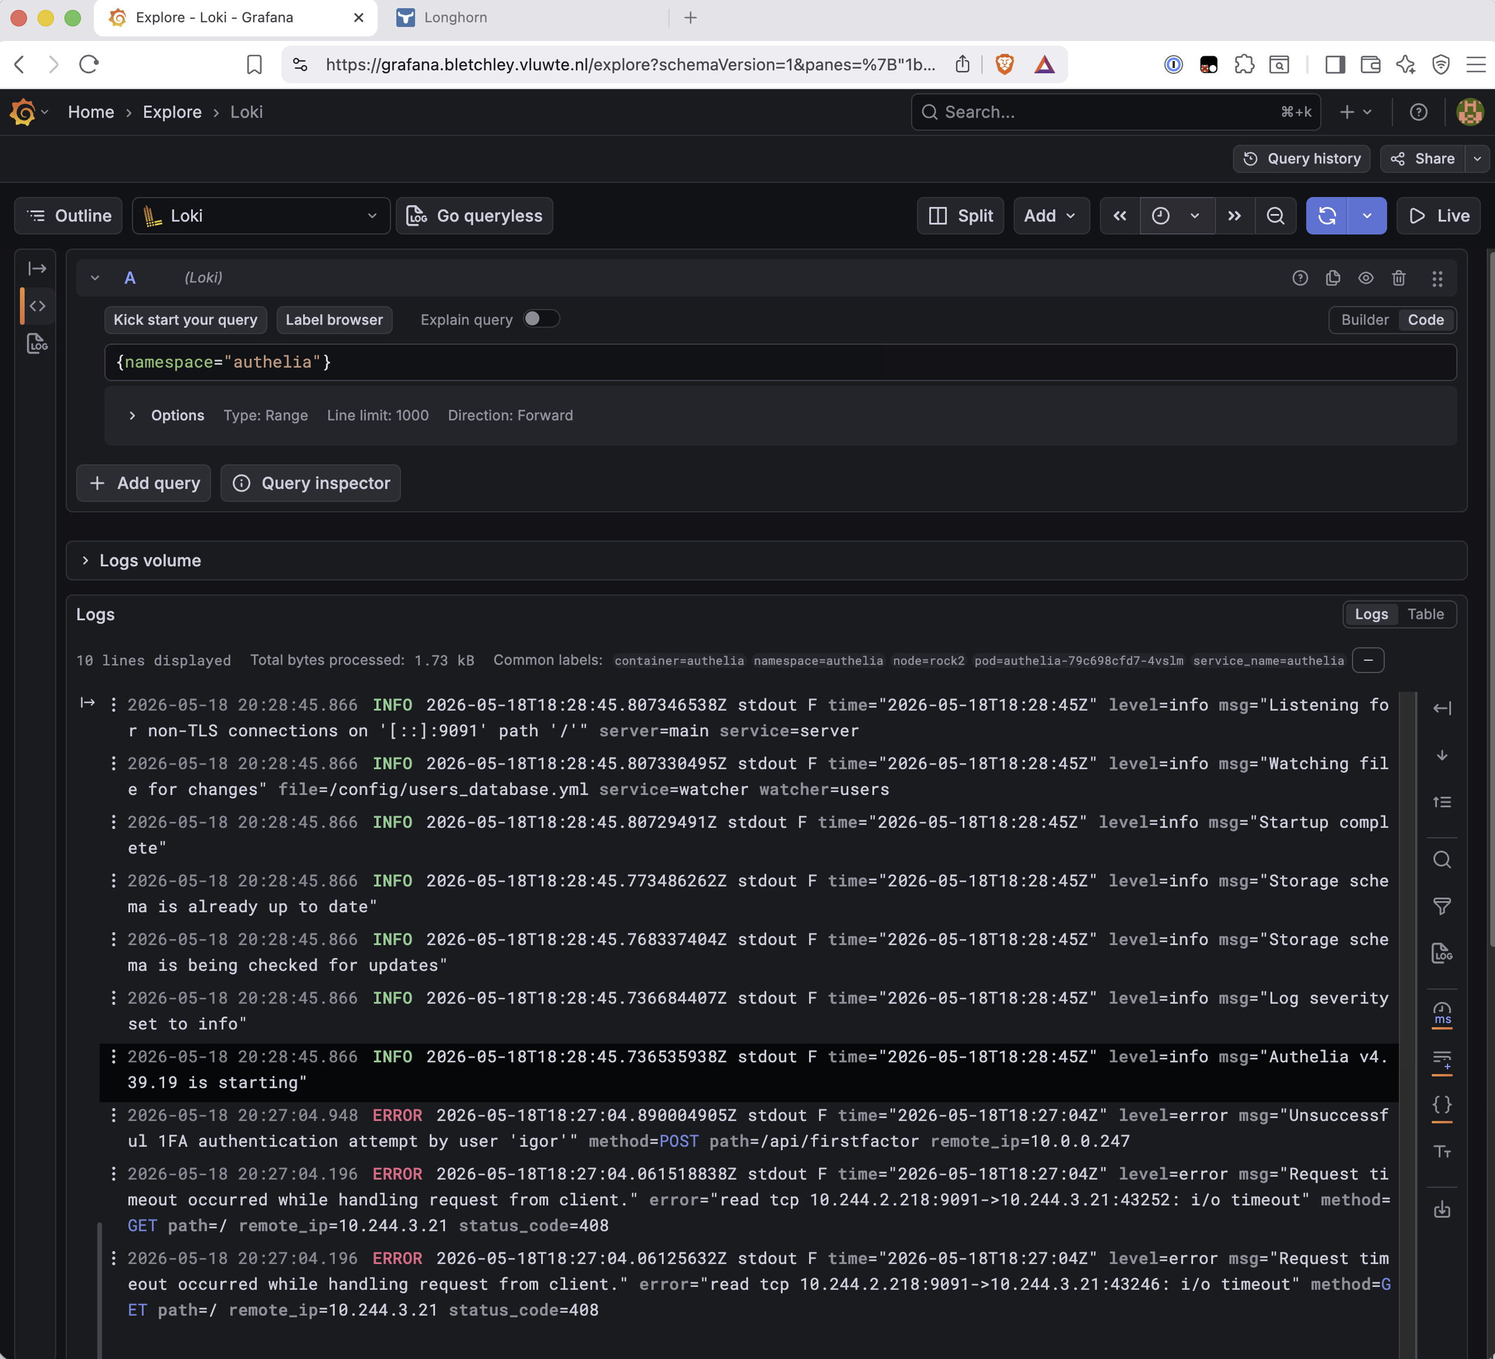Collapse logs controls sidebar arrow icon
The height and width of the screenshot is (1359, 1495).
tap(1442, 708)
